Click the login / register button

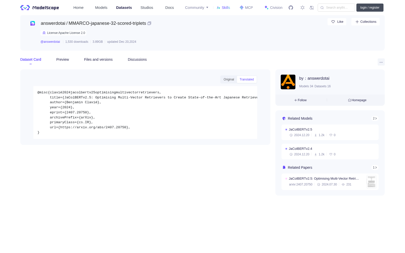coord(370,8)
